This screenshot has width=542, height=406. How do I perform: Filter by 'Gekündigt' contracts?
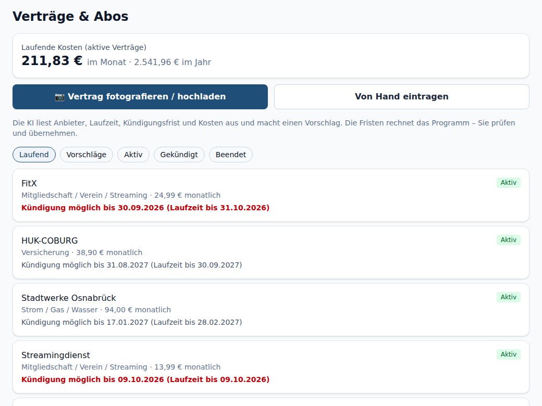click(179, 155)
